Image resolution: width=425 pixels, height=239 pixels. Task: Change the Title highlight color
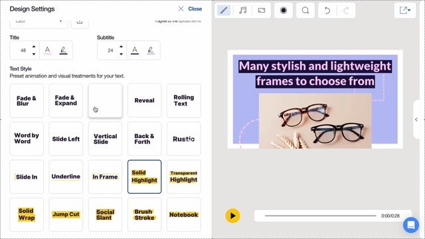[63, 50]
